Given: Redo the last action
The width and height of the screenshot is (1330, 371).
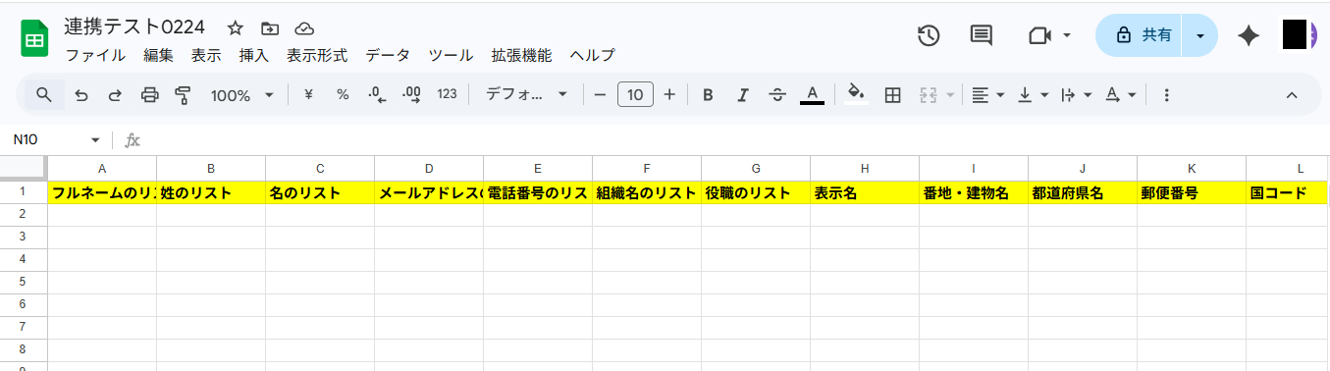Looking at the screenshot, I should coord(115,95).
